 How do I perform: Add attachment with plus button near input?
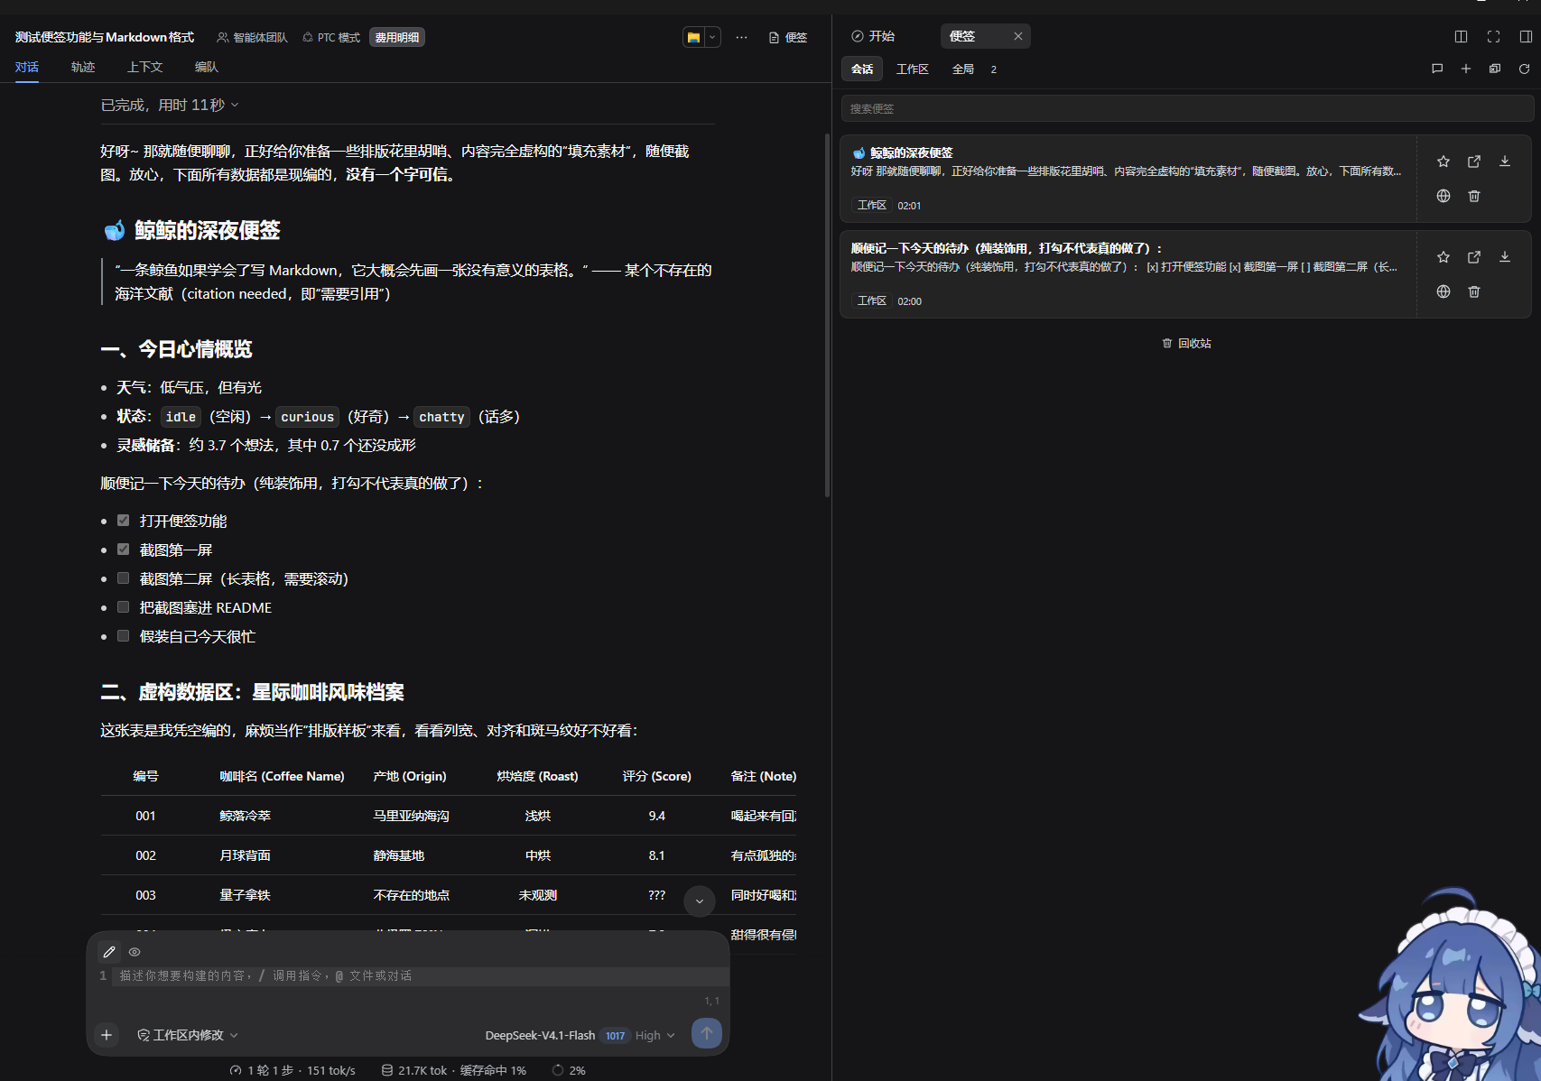pos(107,1035)
